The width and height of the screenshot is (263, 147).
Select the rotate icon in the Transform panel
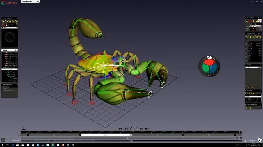tap(246, 49)
